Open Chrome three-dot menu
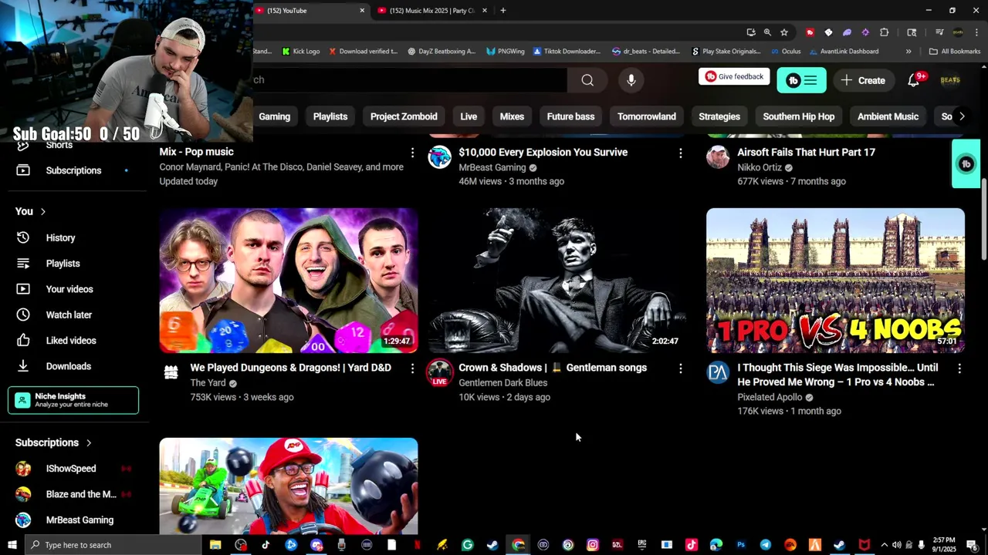 [x=976, y=32]
